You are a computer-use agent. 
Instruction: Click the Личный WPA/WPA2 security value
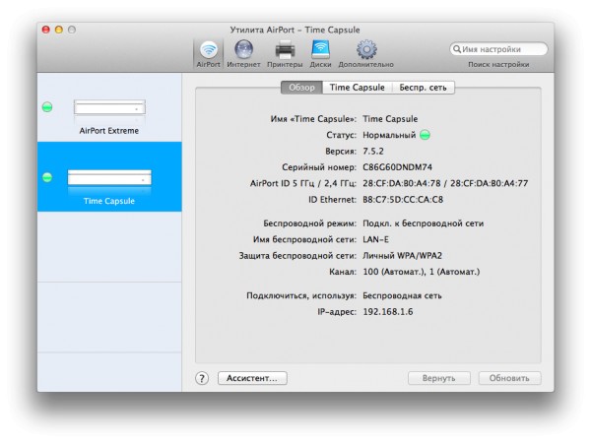point(402,256)
